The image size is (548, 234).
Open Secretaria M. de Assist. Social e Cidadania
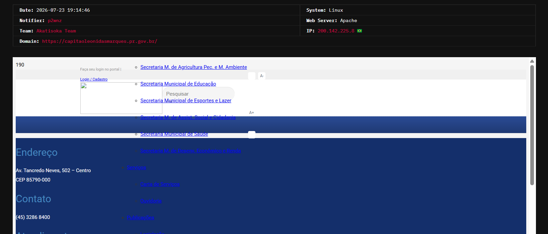pos(188,117)
